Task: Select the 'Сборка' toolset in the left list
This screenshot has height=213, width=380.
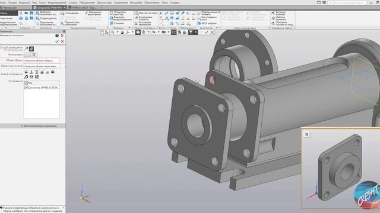Action: (x=9, y=13)
